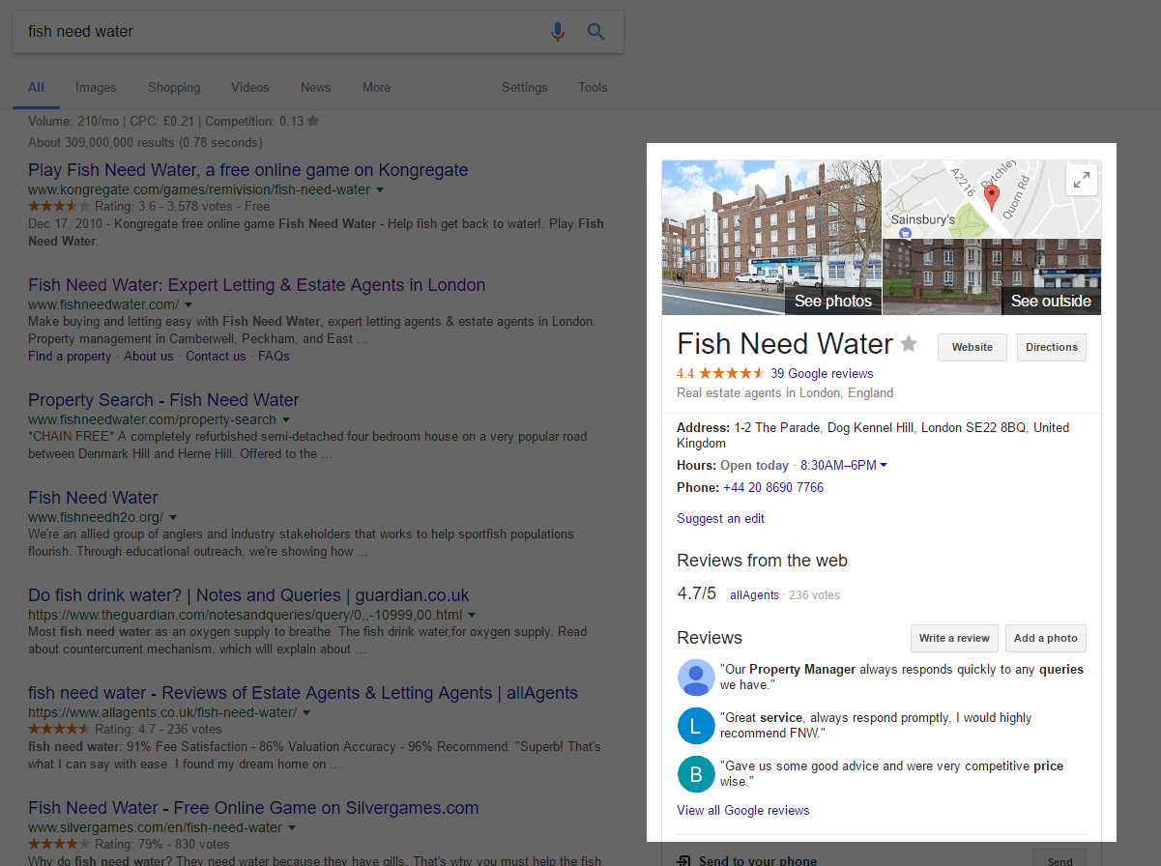Click View all Google reviews
The image size is (1161, 866).
point(743,810)
